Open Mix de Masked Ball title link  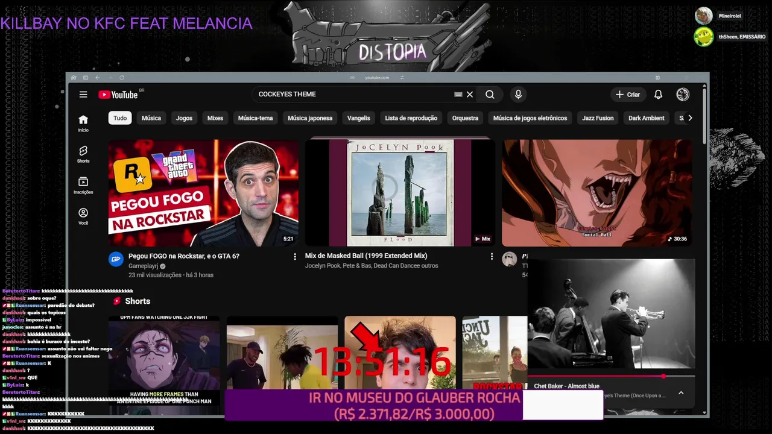[366, 256]
